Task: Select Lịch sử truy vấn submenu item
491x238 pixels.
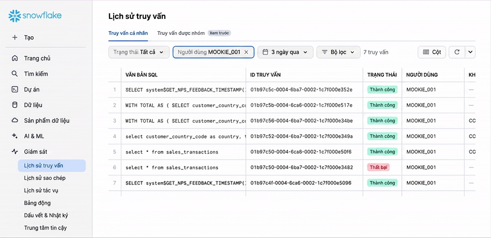Action: pos(52,166)
